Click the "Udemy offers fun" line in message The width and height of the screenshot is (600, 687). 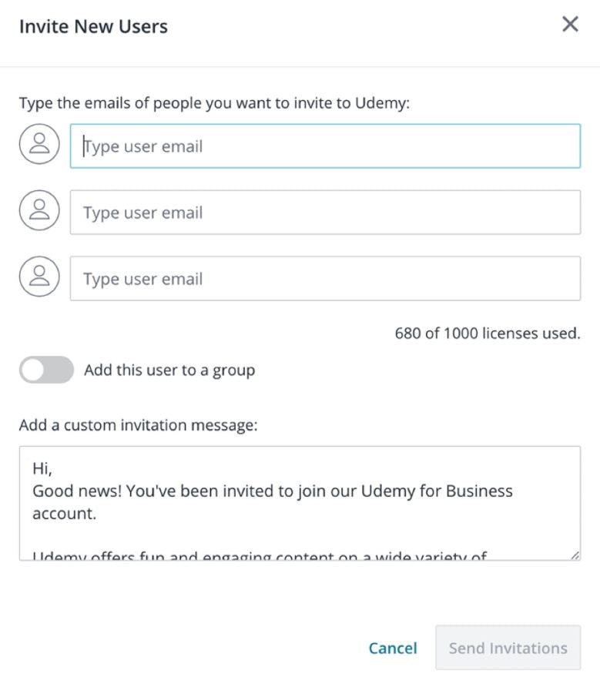pos(259,555)
